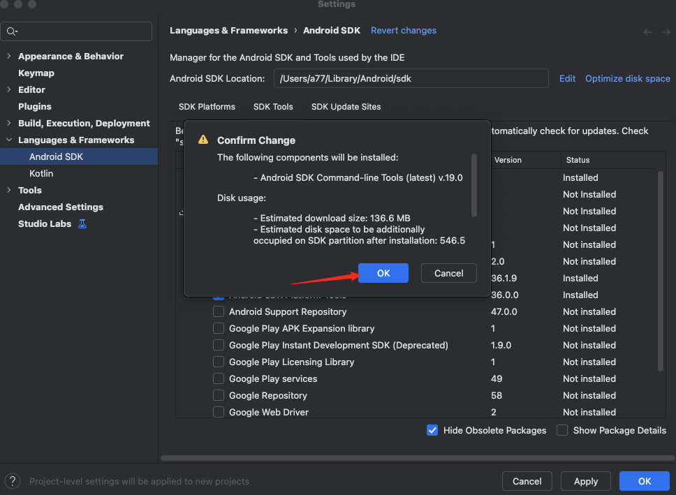Screen dimensions: 676x495
Task: Check Google Play Instant Development SDK box
Action: click(x=219, y=345)
